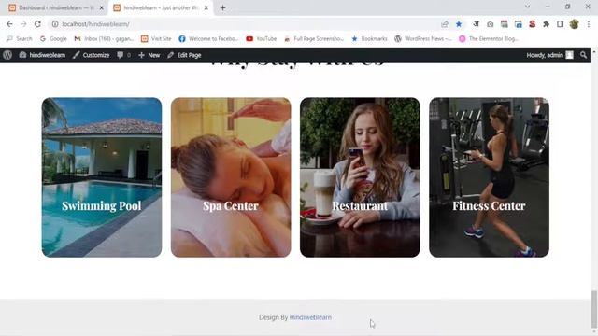
Task: Click the red S extension icon
Action: [532, 24]
